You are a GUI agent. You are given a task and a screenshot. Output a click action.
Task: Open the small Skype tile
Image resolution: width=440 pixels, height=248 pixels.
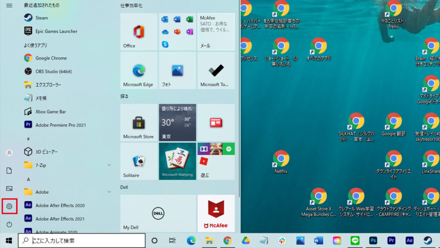165,44
